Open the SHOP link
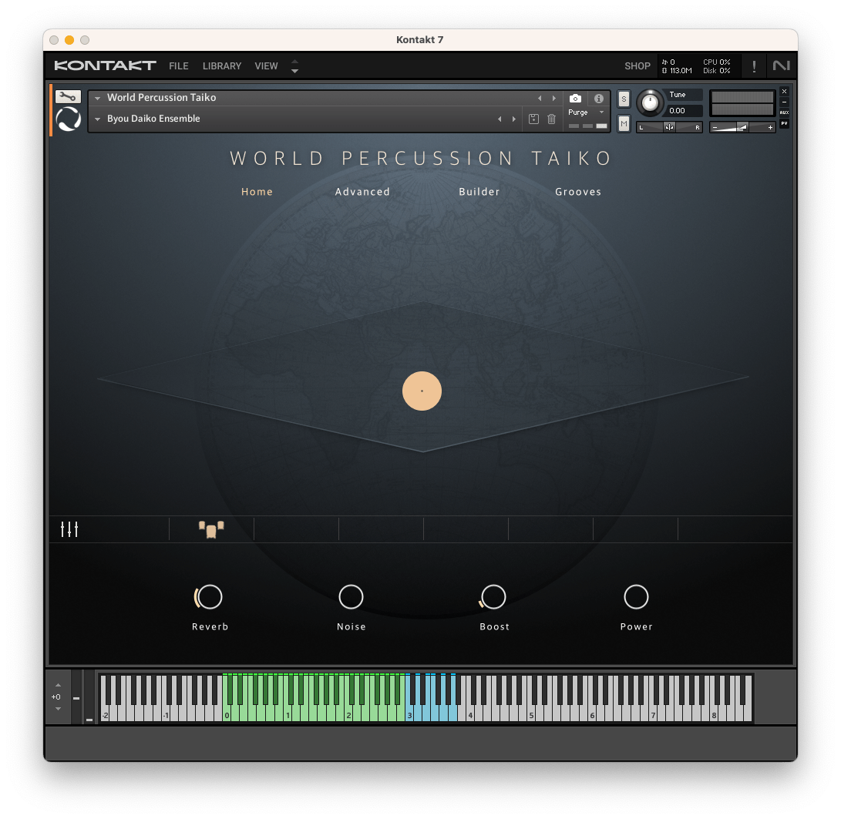 pos(637,66)
